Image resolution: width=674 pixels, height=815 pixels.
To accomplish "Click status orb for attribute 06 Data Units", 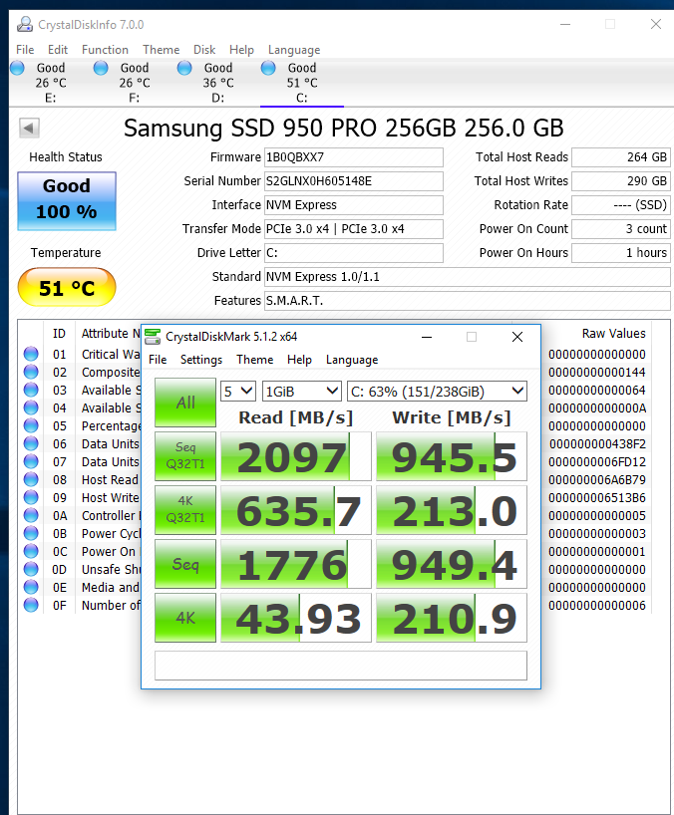I will click(x=31, y=444).
